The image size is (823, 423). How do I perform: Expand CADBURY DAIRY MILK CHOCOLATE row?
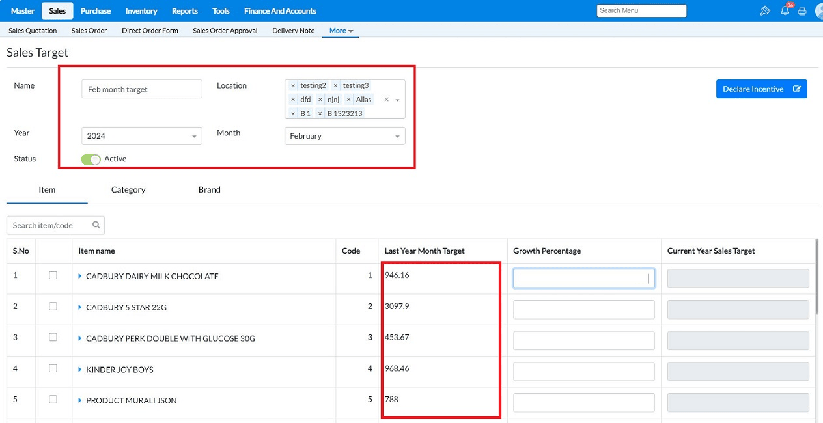(x=80, y=276)
